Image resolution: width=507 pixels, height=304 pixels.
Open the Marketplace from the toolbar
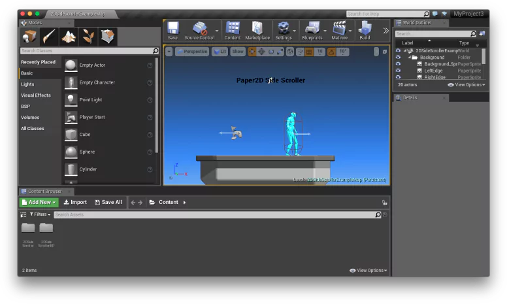(x=257, y=30)
